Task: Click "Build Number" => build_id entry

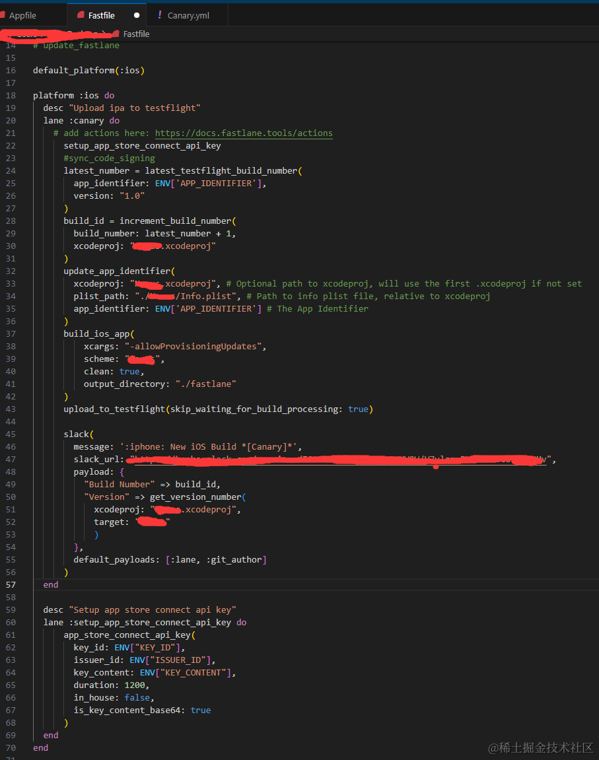Action: pos(152,484)
